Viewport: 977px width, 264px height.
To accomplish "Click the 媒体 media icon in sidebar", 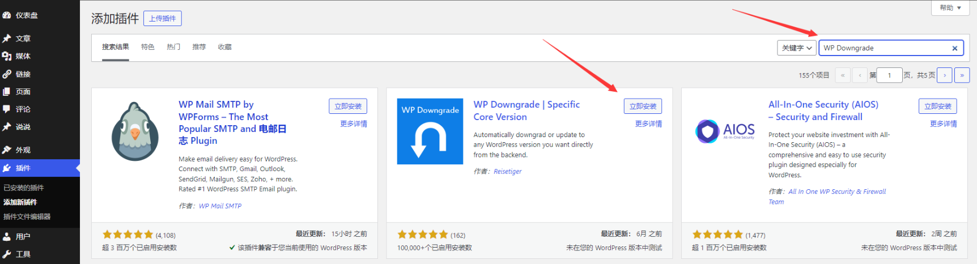I will tap(7, 56).
